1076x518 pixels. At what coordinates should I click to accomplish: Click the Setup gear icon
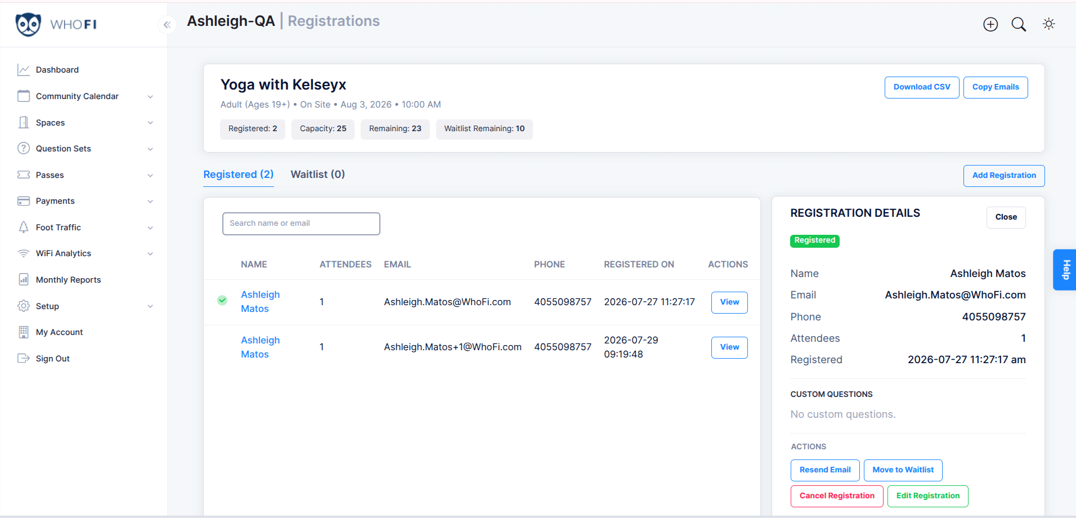point(24,306)
